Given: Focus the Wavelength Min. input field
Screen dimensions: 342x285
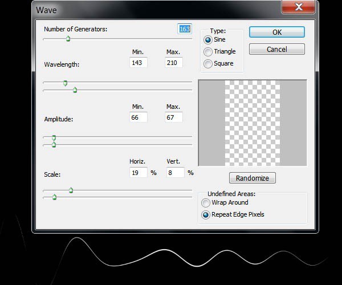Looking at the screenshot, I should click(x=139, y=62).
